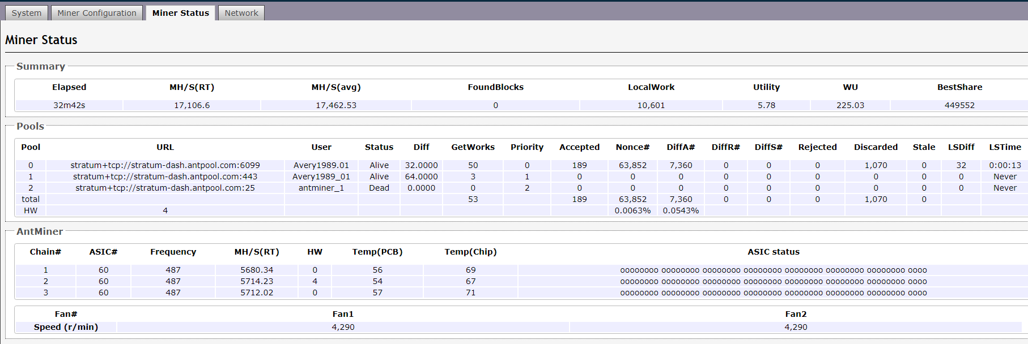The image size is (1028, 344).
Task: Click the antminer_1 user cell
Action: [321, 188]
